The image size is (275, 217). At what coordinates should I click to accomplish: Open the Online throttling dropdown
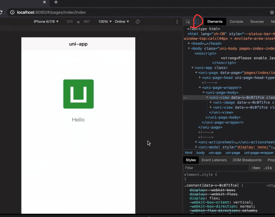122,21
